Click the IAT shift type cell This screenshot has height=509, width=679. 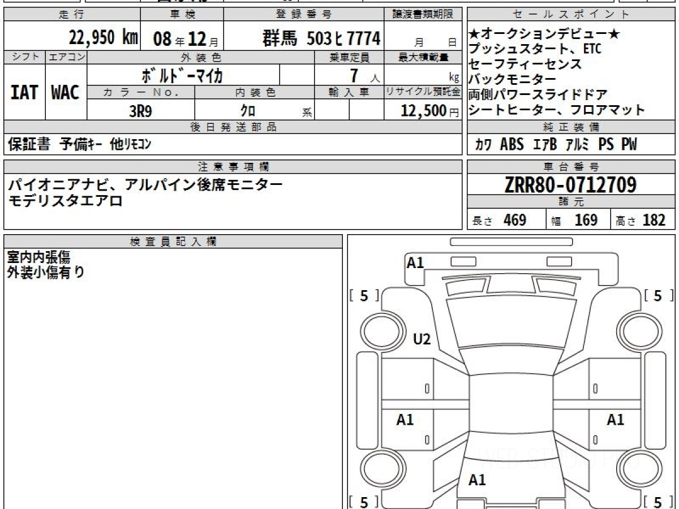24,93
